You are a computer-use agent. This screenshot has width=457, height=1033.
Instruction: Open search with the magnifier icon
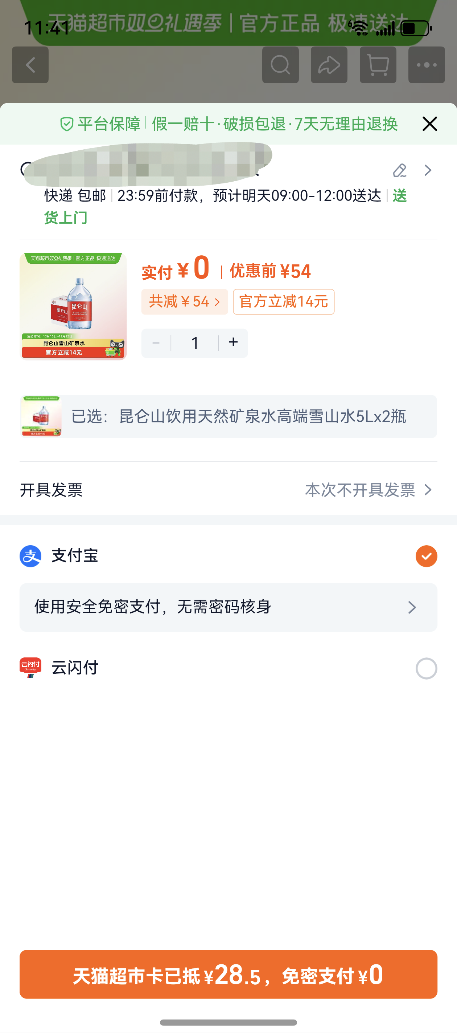pyautogui.click(x=280, y=65)
